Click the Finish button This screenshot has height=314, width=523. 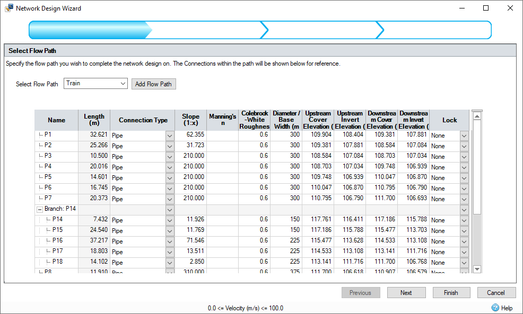coord(451,293)
